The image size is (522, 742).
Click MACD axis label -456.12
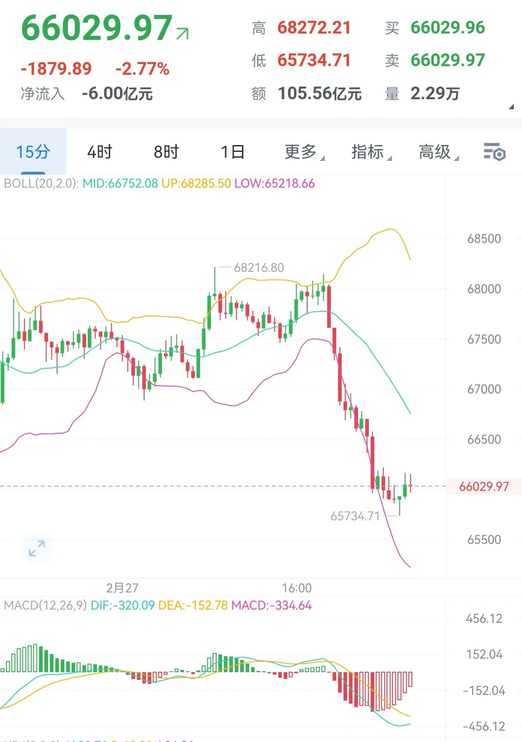483,727
